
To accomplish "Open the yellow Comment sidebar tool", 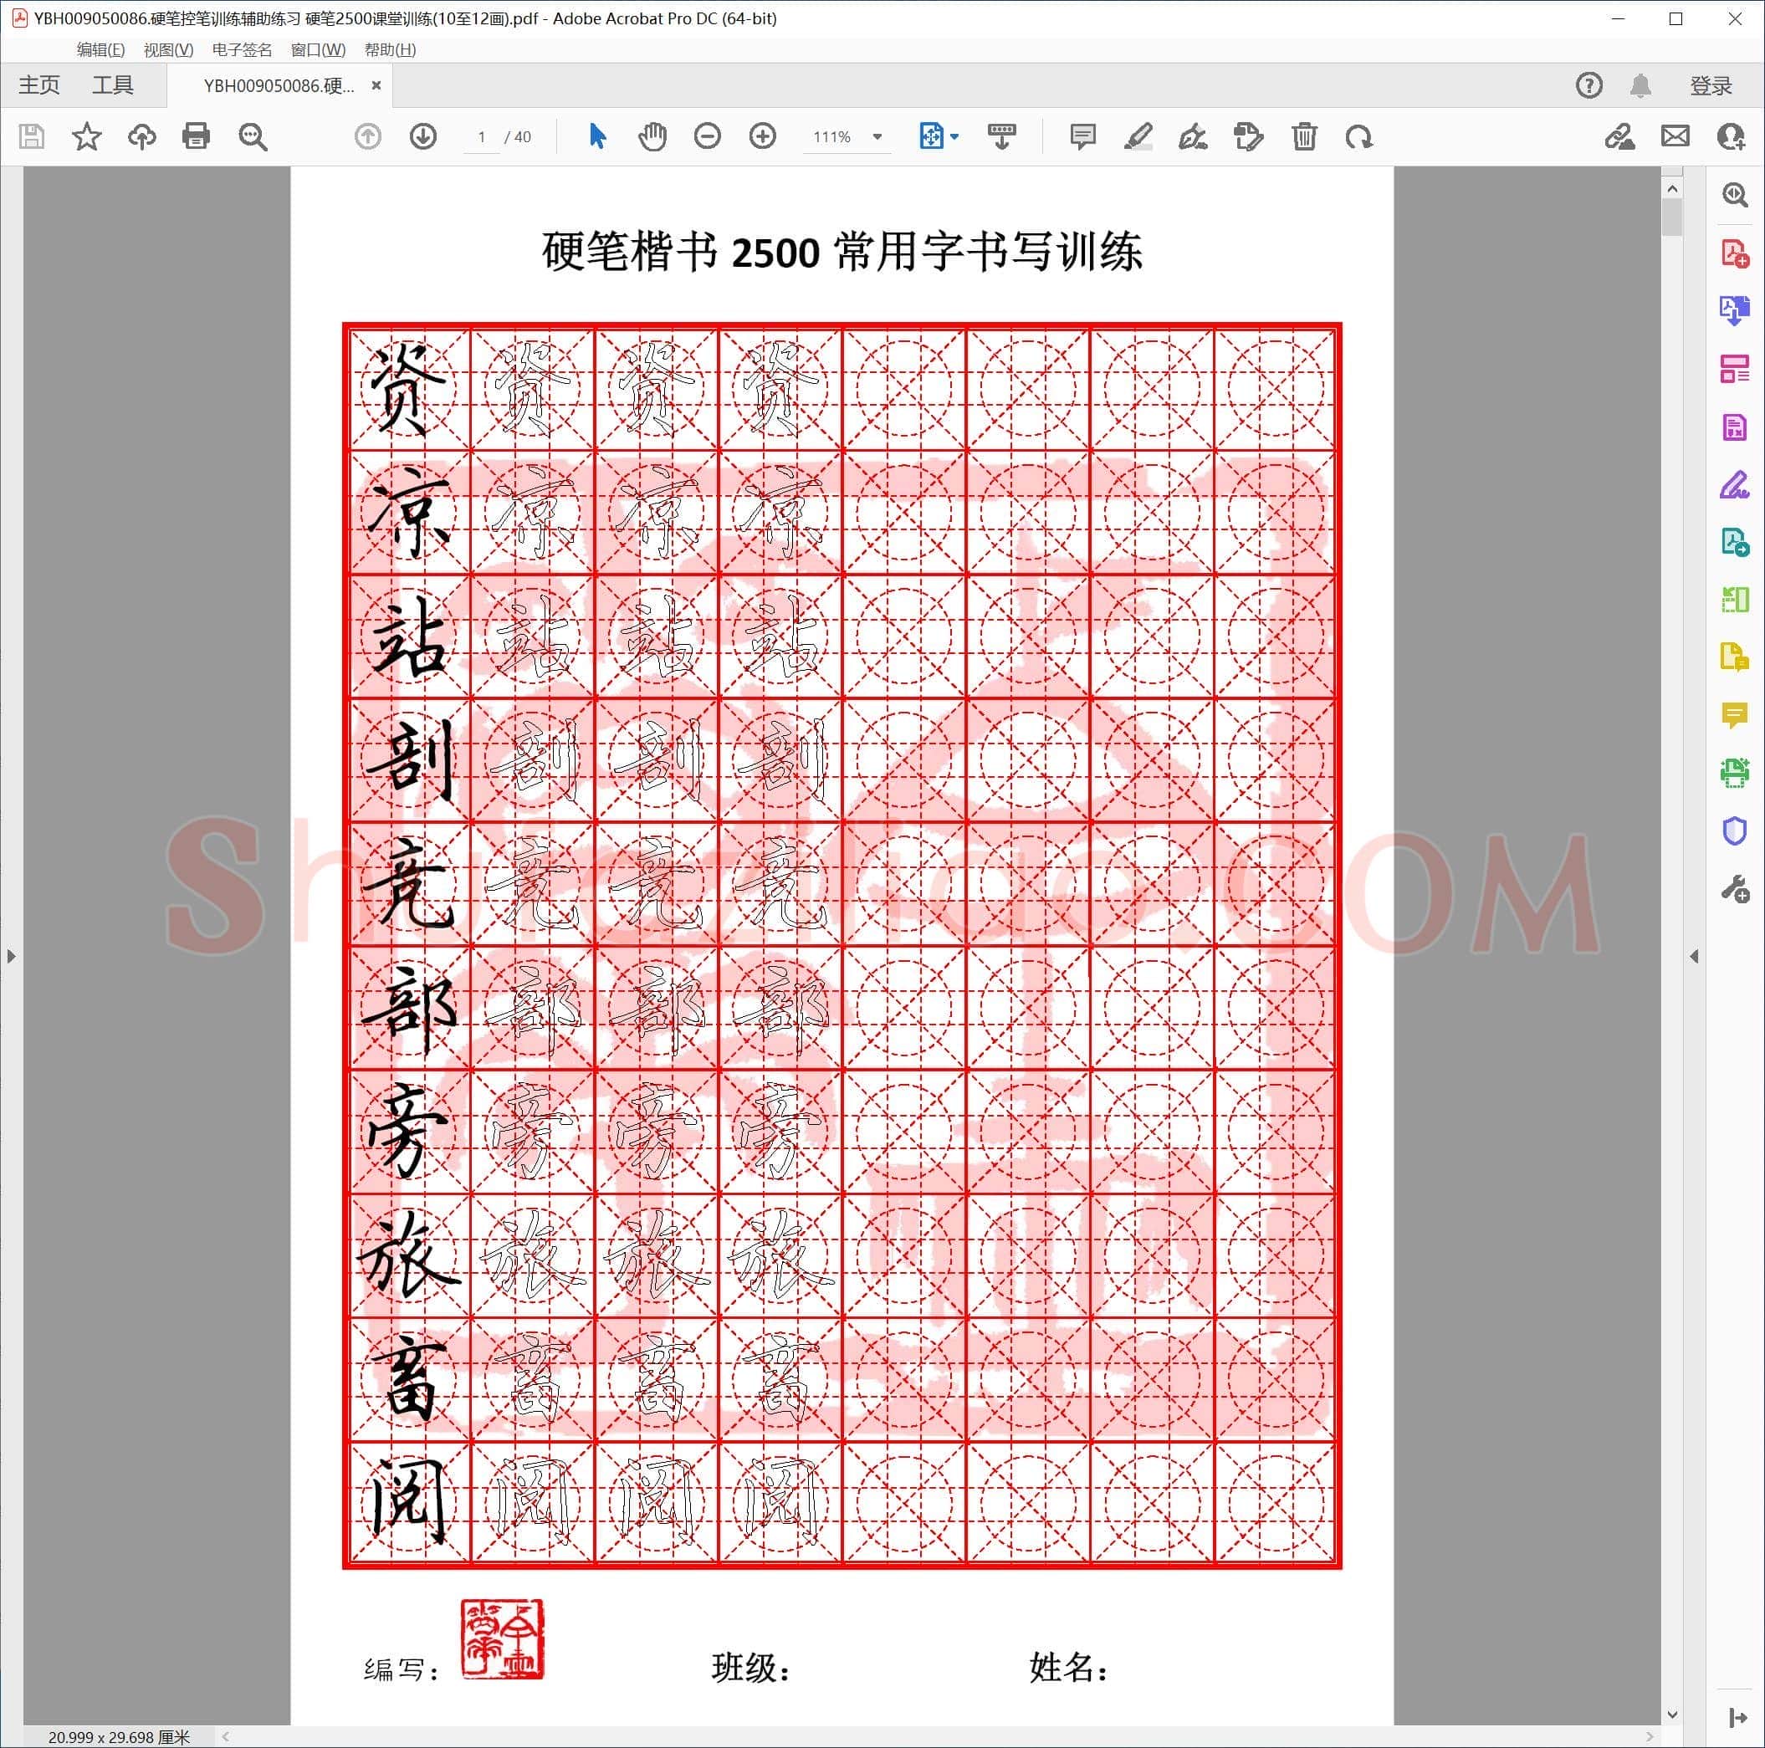I will pyautogui.click(x=1735, y=715).
